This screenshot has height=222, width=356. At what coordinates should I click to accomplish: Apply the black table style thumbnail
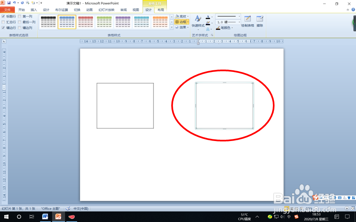(x=49, y=22)
